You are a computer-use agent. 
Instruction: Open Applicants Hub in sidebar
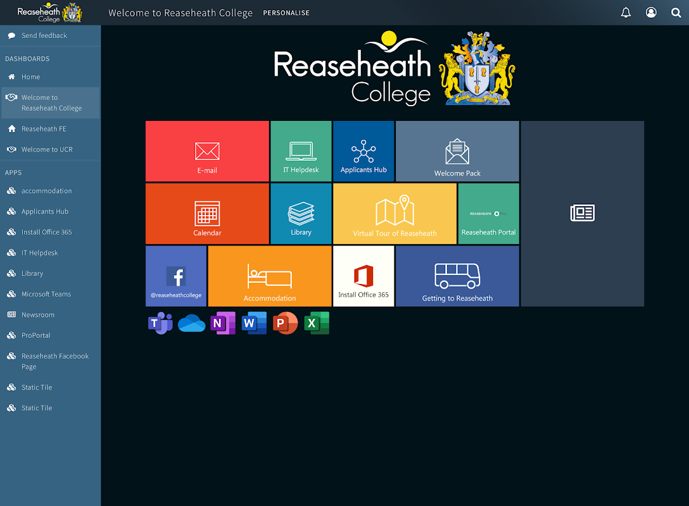coord(50,211)
